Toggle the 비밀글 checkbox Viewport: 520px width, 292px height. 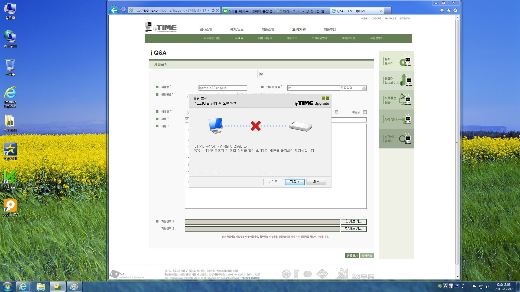365,112
